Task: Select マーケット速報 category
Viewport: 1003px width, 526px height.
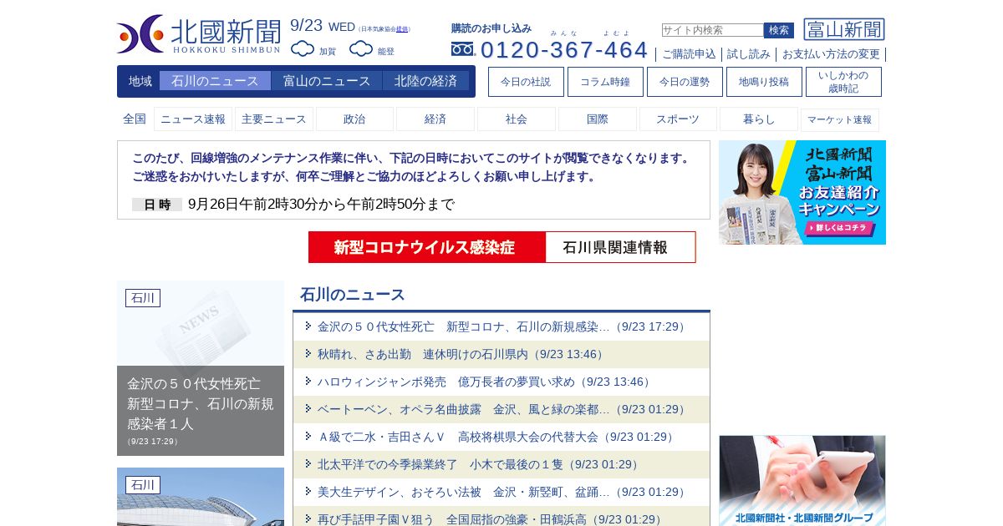Action: pos(840,119)
